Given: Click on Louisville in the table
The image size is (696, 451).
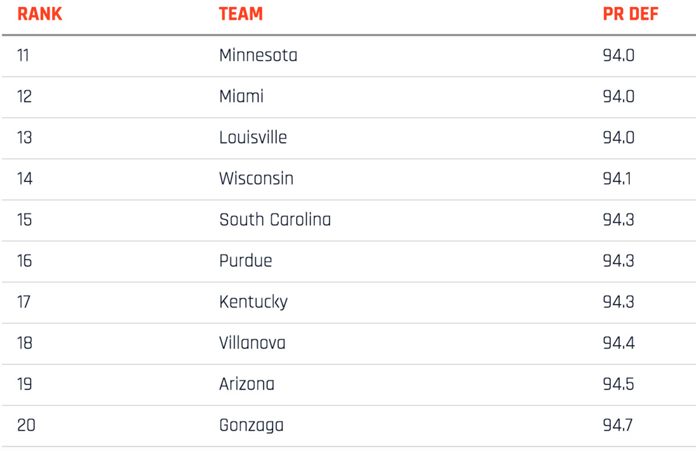Looking at the screenshot, I should point(253,138).
